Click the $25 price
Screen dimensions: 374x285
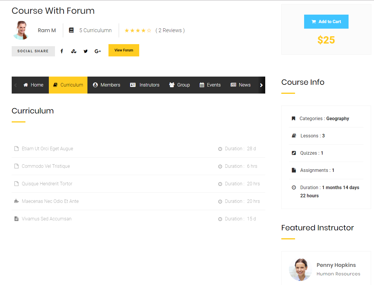[x=326, y=40]
